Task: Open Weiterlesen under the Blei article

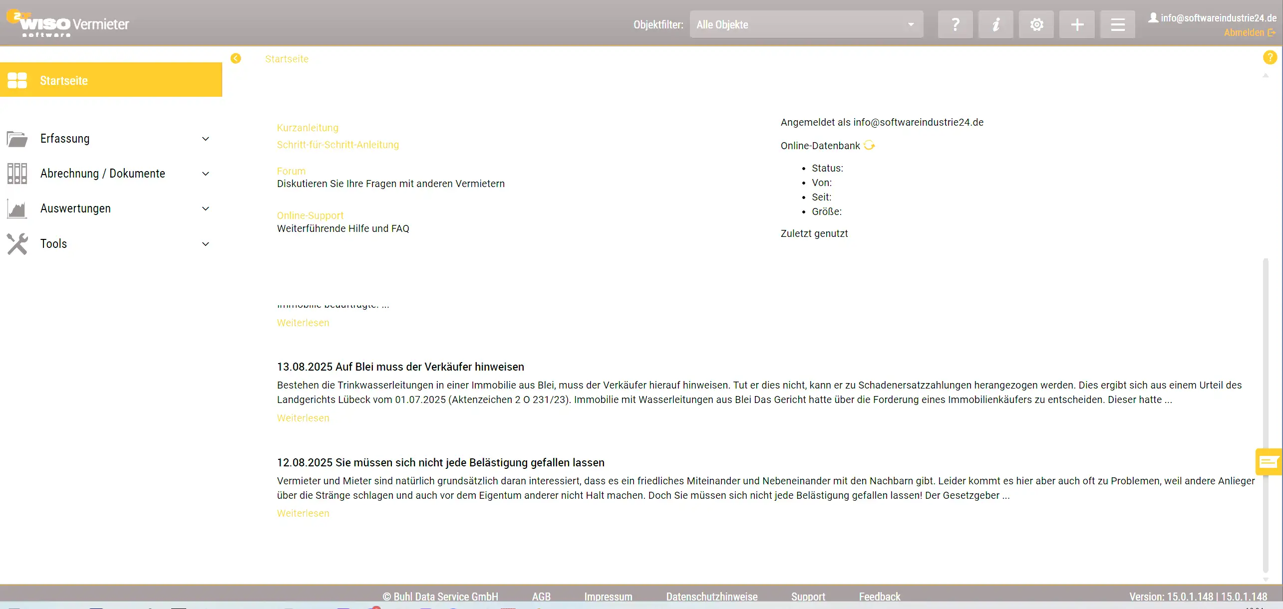Action: pos(303,418)
